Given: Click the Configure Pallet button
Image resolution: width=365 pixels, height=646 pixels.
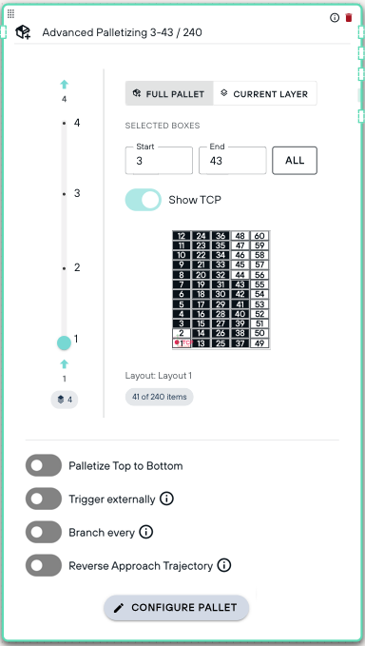Looking at the screenshot, I should point(176,607).
